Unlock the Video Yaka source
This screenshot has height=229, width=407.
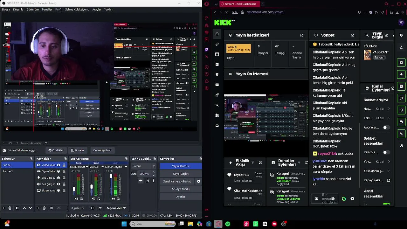[64, 165]
